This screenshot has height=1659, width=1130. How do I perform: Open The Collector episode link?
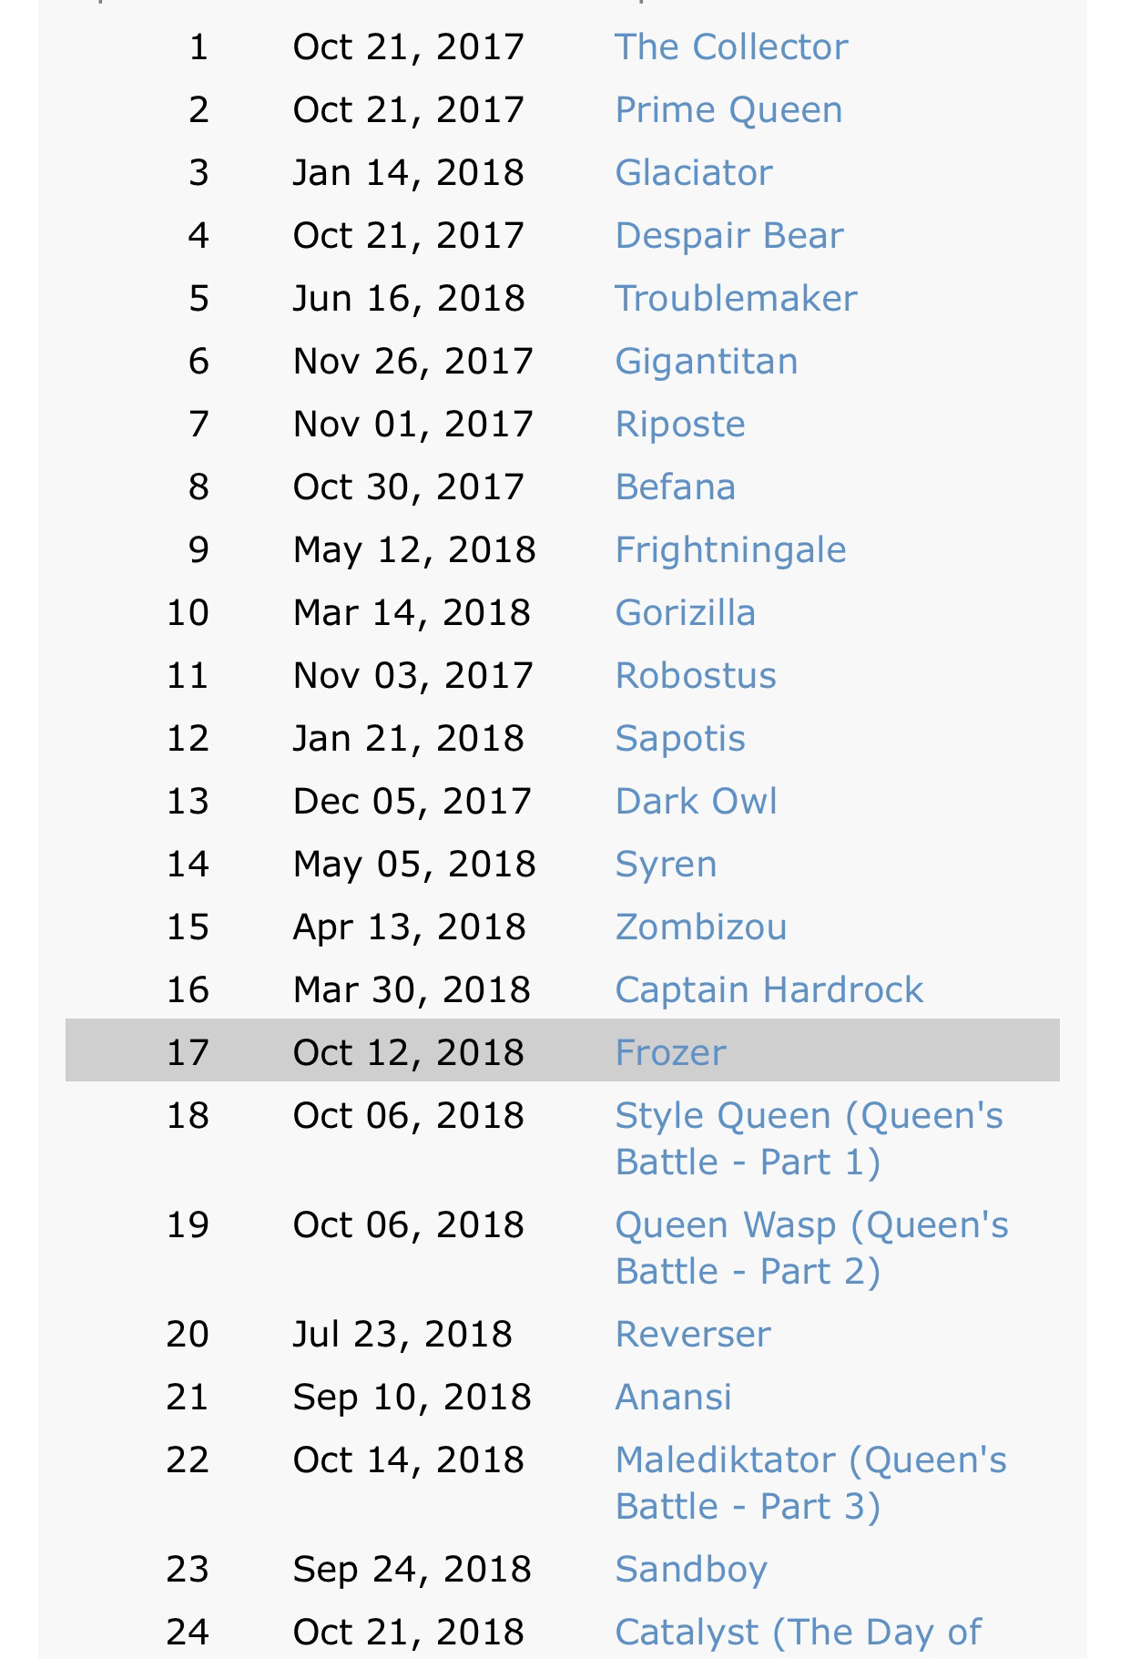click(x=731, y=47)
